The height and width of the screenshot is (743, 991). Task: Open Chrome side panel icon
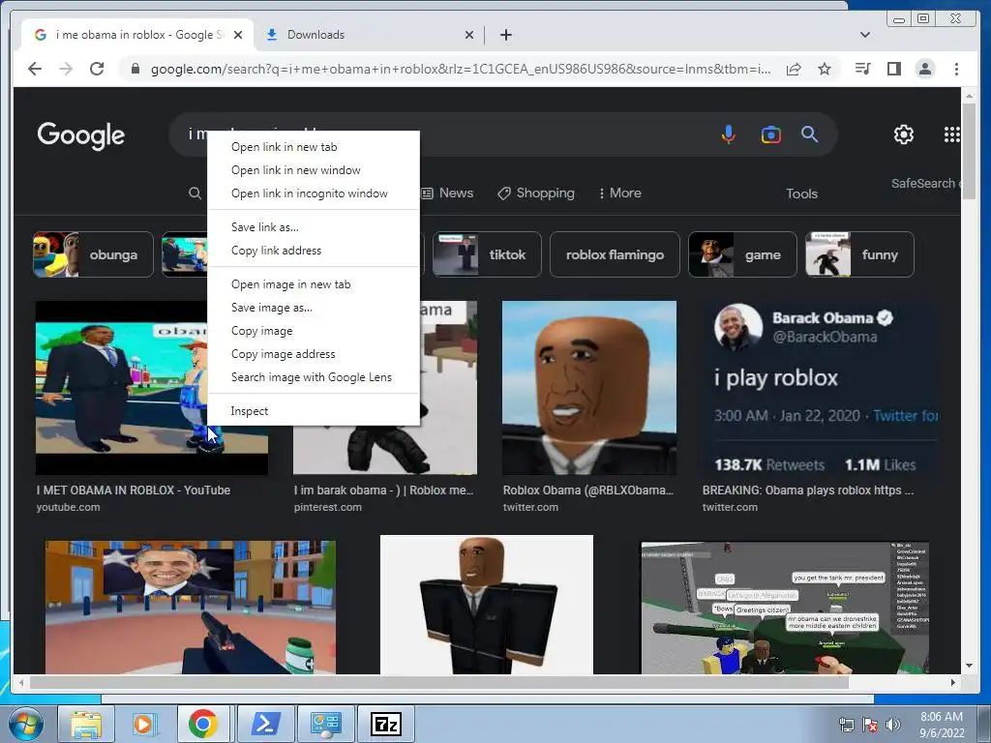pyautogui.click(x=893, y=69)
